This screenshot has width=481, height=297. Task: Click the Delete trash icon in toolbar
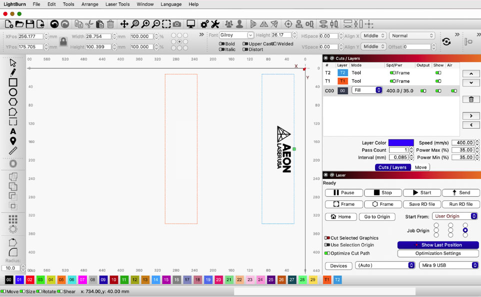110,24
